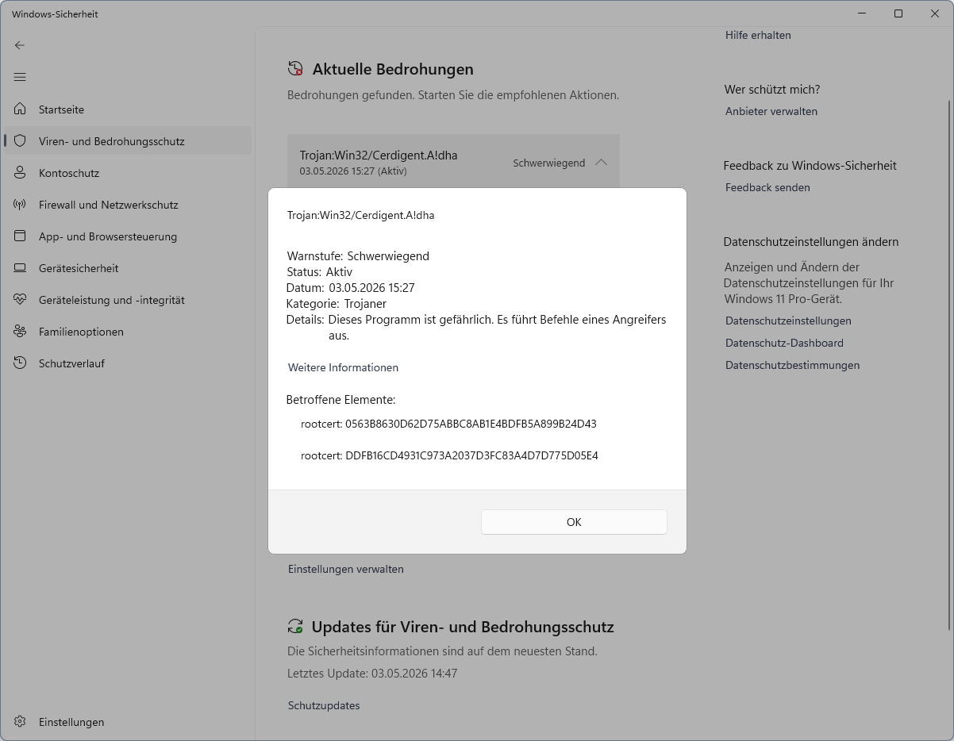Click the Datum 03.05.2026 15:27 line
Image resolution: width=954 pixels, height=741 pixels.
pyautogui.click(x=351, y=287)
